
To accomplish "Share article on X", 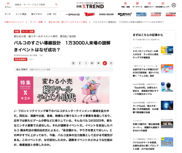I will (86, 63).
